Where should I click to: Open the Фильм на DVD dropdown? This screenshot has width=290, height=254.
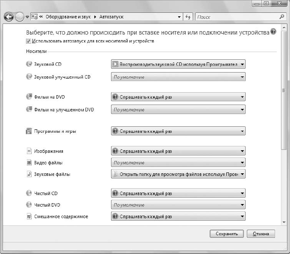178,97
